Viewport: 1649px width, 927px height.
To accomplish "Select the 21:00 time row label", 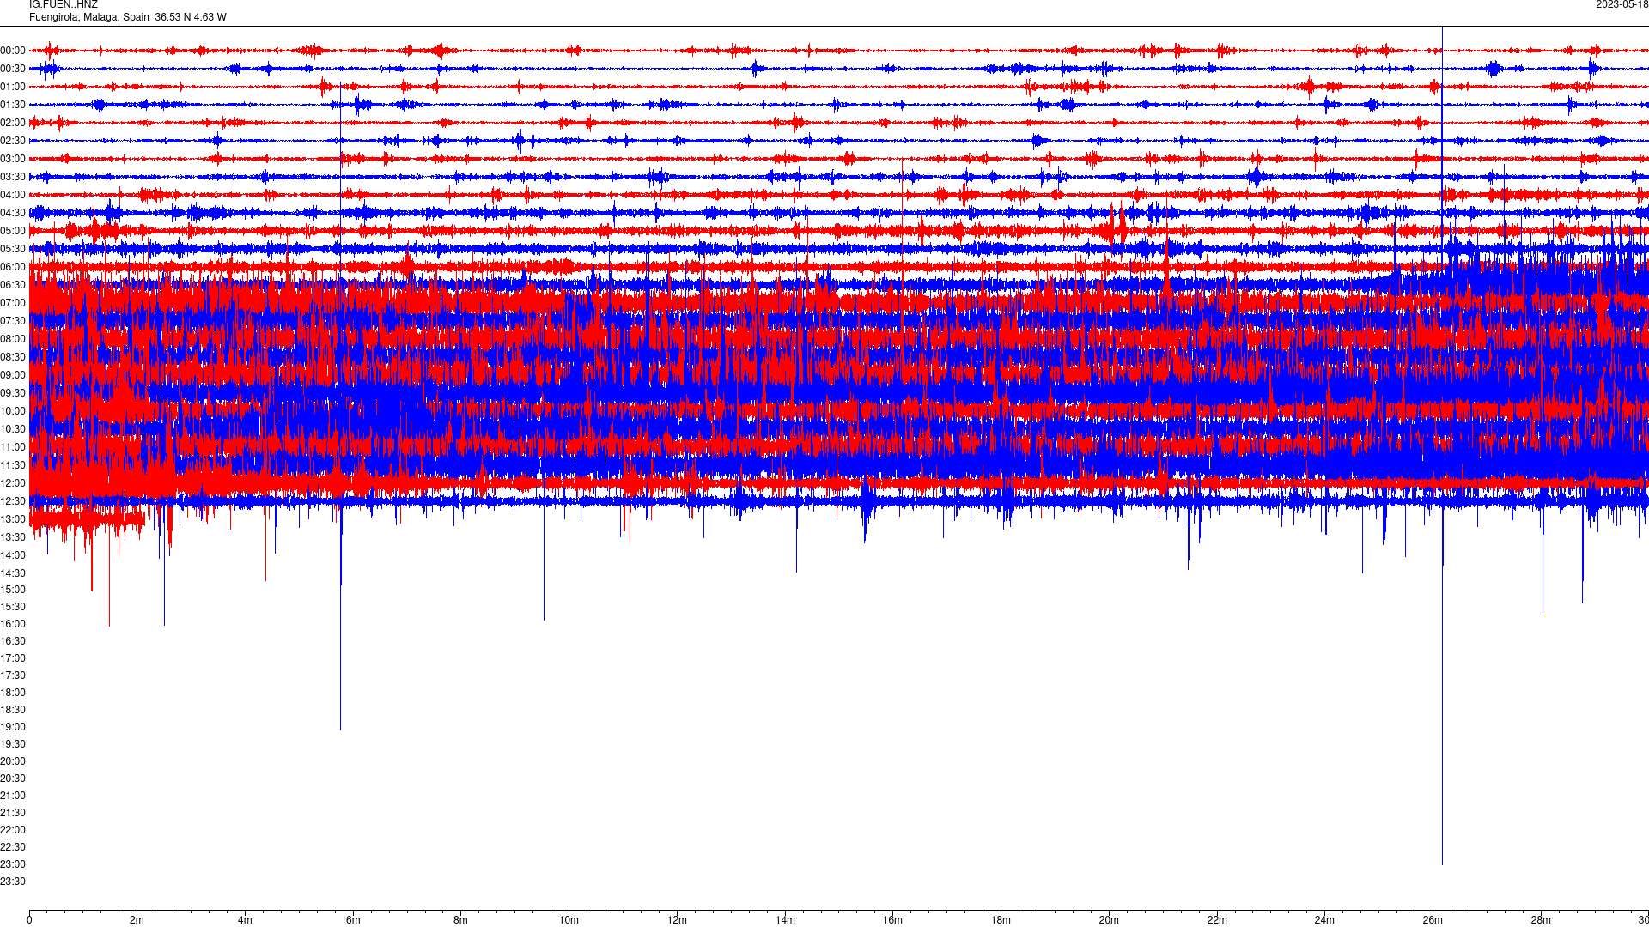I will pyautogui.click(x=13, y=796).
